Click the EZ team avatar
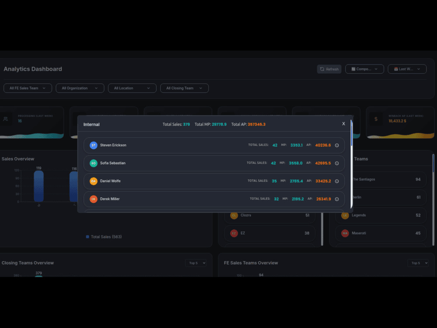437x328 pixels. coord(234,233)
